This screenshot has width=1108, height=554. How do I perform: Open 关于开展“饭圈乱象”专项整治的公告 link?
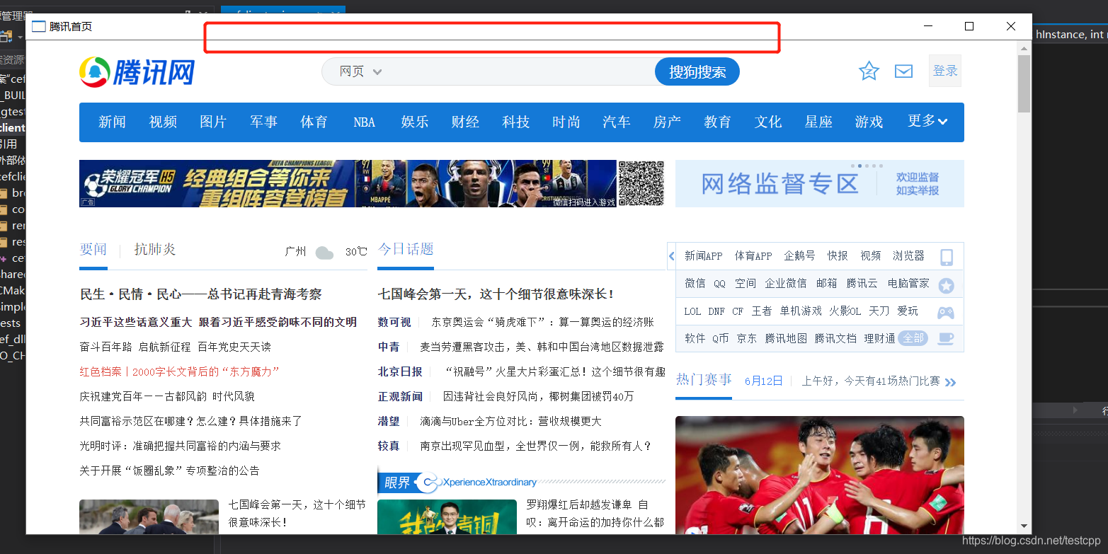click(169, 471)
